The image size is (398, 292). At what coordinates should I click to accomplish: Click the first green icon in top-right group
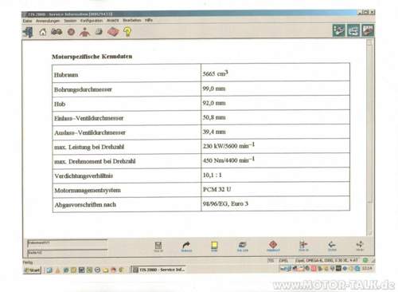pyautogui.click(x=339, y=30)
